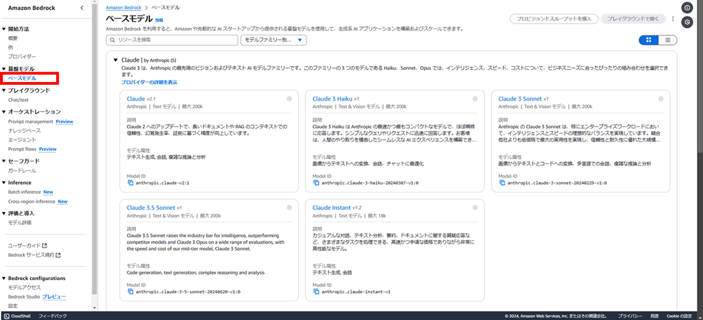Open the three-dot more actions menu
Screen dimensions: 703x320
point(673,19)
